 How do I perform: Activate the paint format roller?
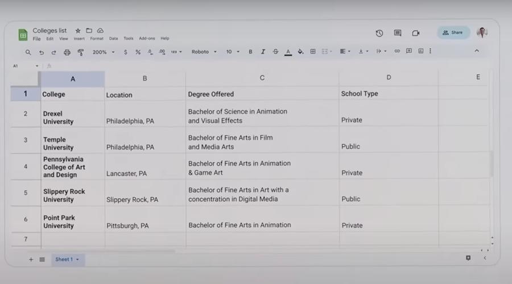pyautogui.click(x=81, y=52)
